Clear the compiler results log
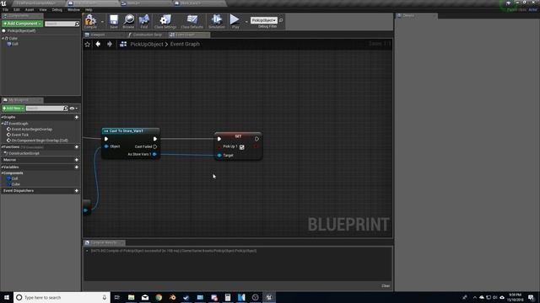 pyautogui.click(x=386, y=286)
